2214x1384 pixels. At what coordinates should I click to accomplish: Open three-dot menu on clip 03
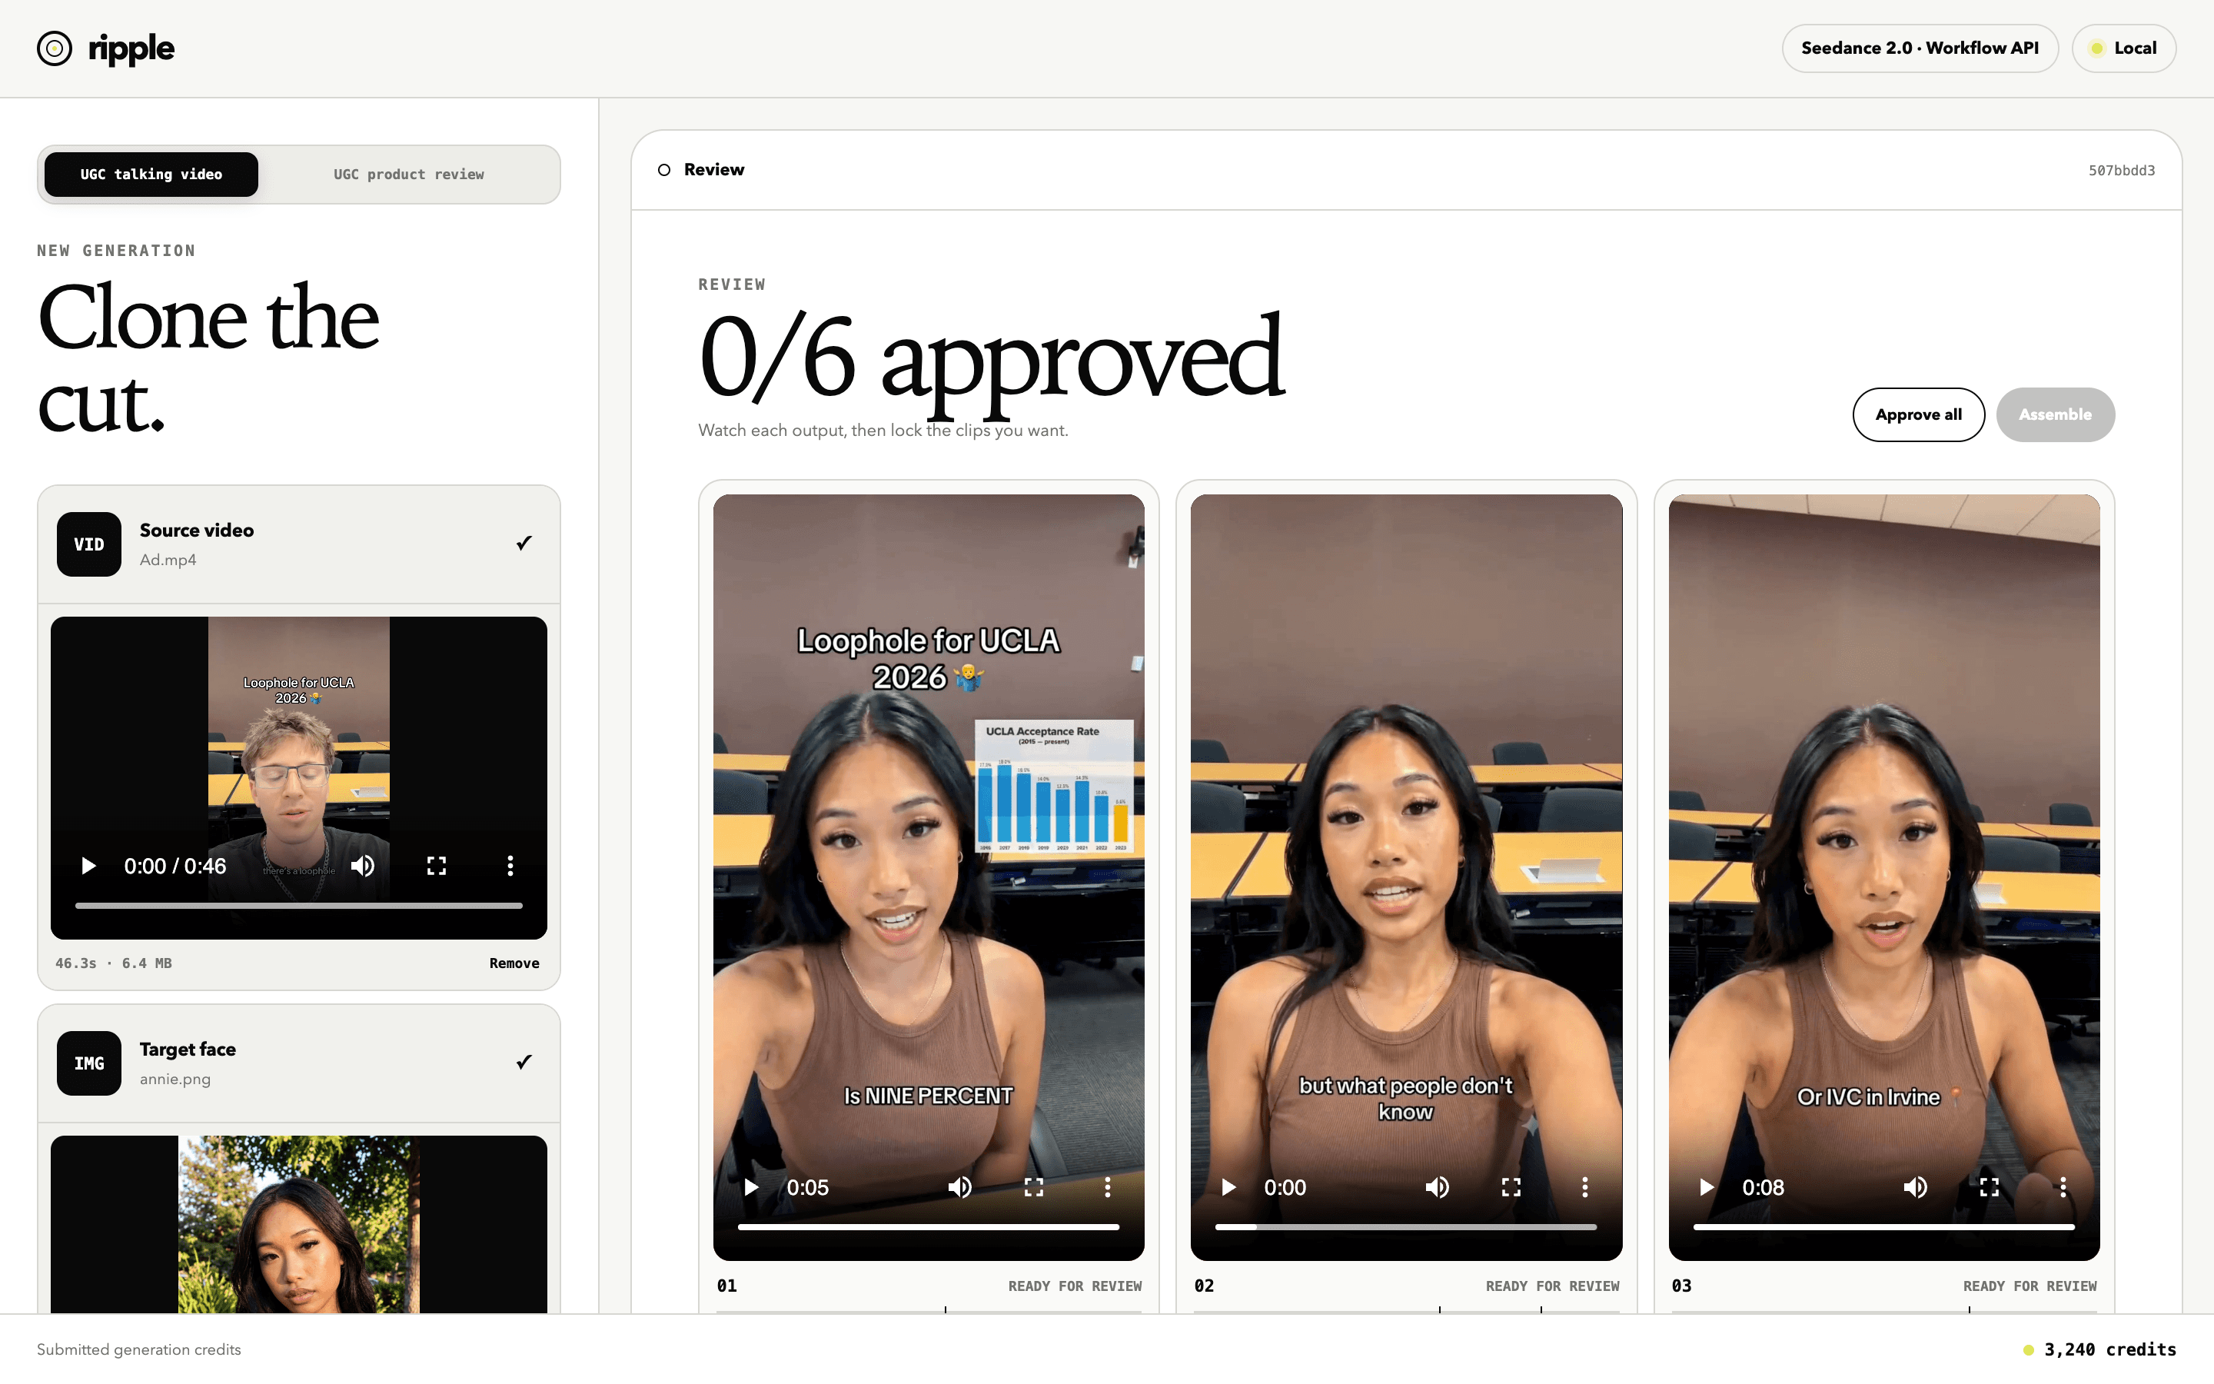pyautogui.click(x=2063, y=1187)
